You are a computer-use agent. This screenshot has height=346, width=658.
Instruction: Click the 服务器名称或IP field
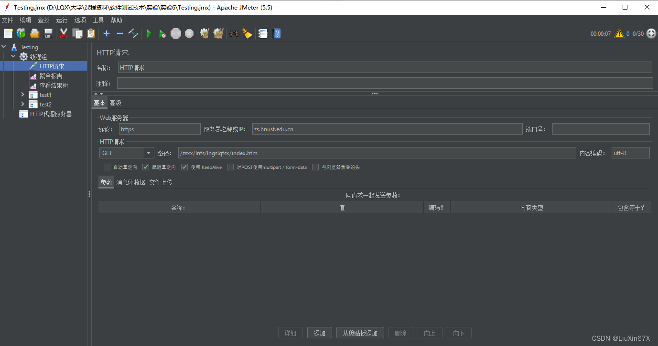pyautogui.click(x=388, y=129)
